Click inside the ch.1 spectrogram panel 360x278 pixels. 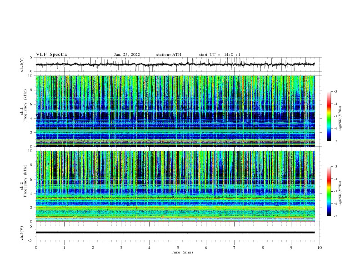[x=175, y=111]
